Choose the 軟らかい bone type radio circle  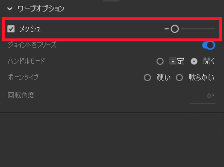180,78
